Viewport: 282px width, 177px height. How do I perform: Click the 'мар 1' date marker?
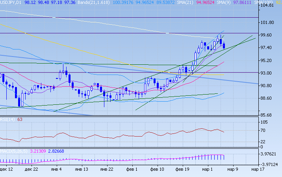[208, 170]
